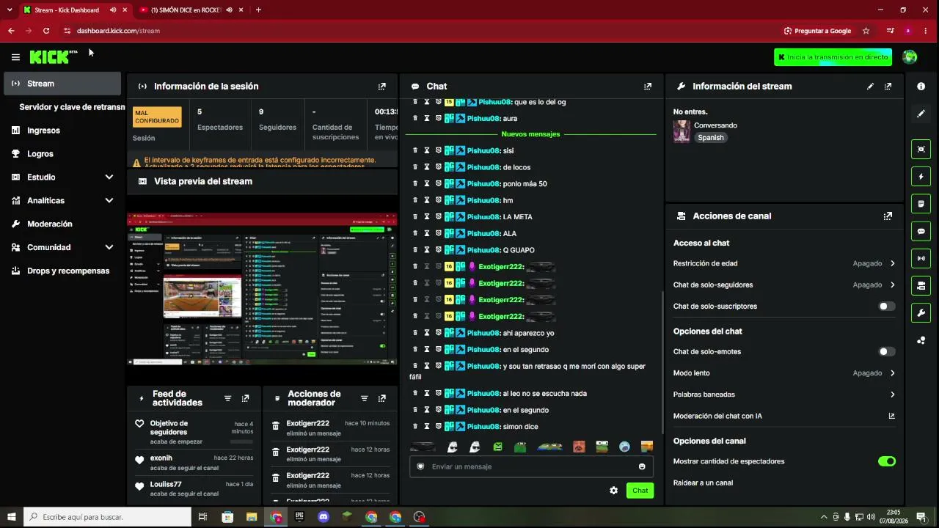The width and height of the screenshot is (939, 528).
Task: Turn off Mostrar cantidad de espectadores
Action: click(x=887, y=461)
